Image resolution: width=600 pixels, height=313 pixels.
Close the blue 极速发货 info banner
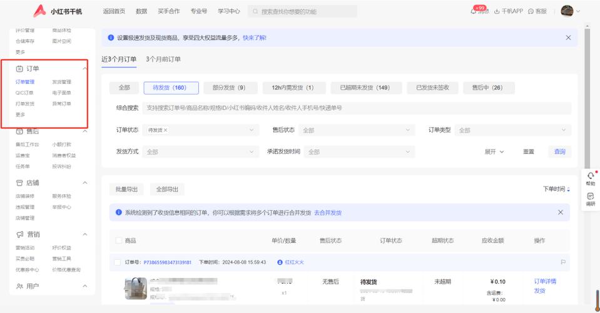568,38
